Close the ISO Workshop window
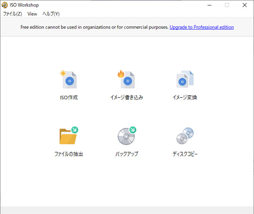Viewport: 254px width, 214px height. tap(245, 5)
